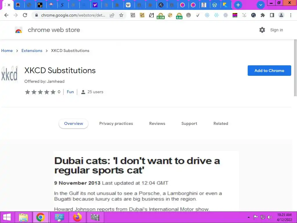This screenshot has width=297, height=223.
Task: Switch to the Wikipedia tab
Action: click(x=128, y=5)
